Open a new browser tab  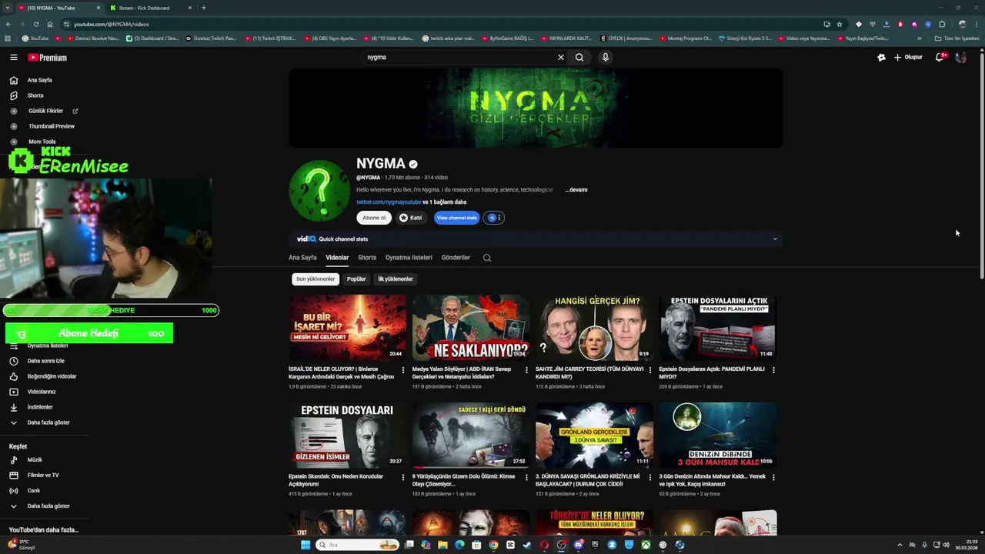pos(204,8)
